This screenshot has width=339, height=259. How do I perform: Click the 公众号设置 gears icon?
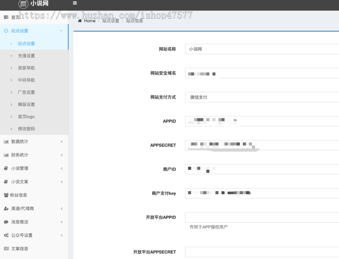pos(6,235)
